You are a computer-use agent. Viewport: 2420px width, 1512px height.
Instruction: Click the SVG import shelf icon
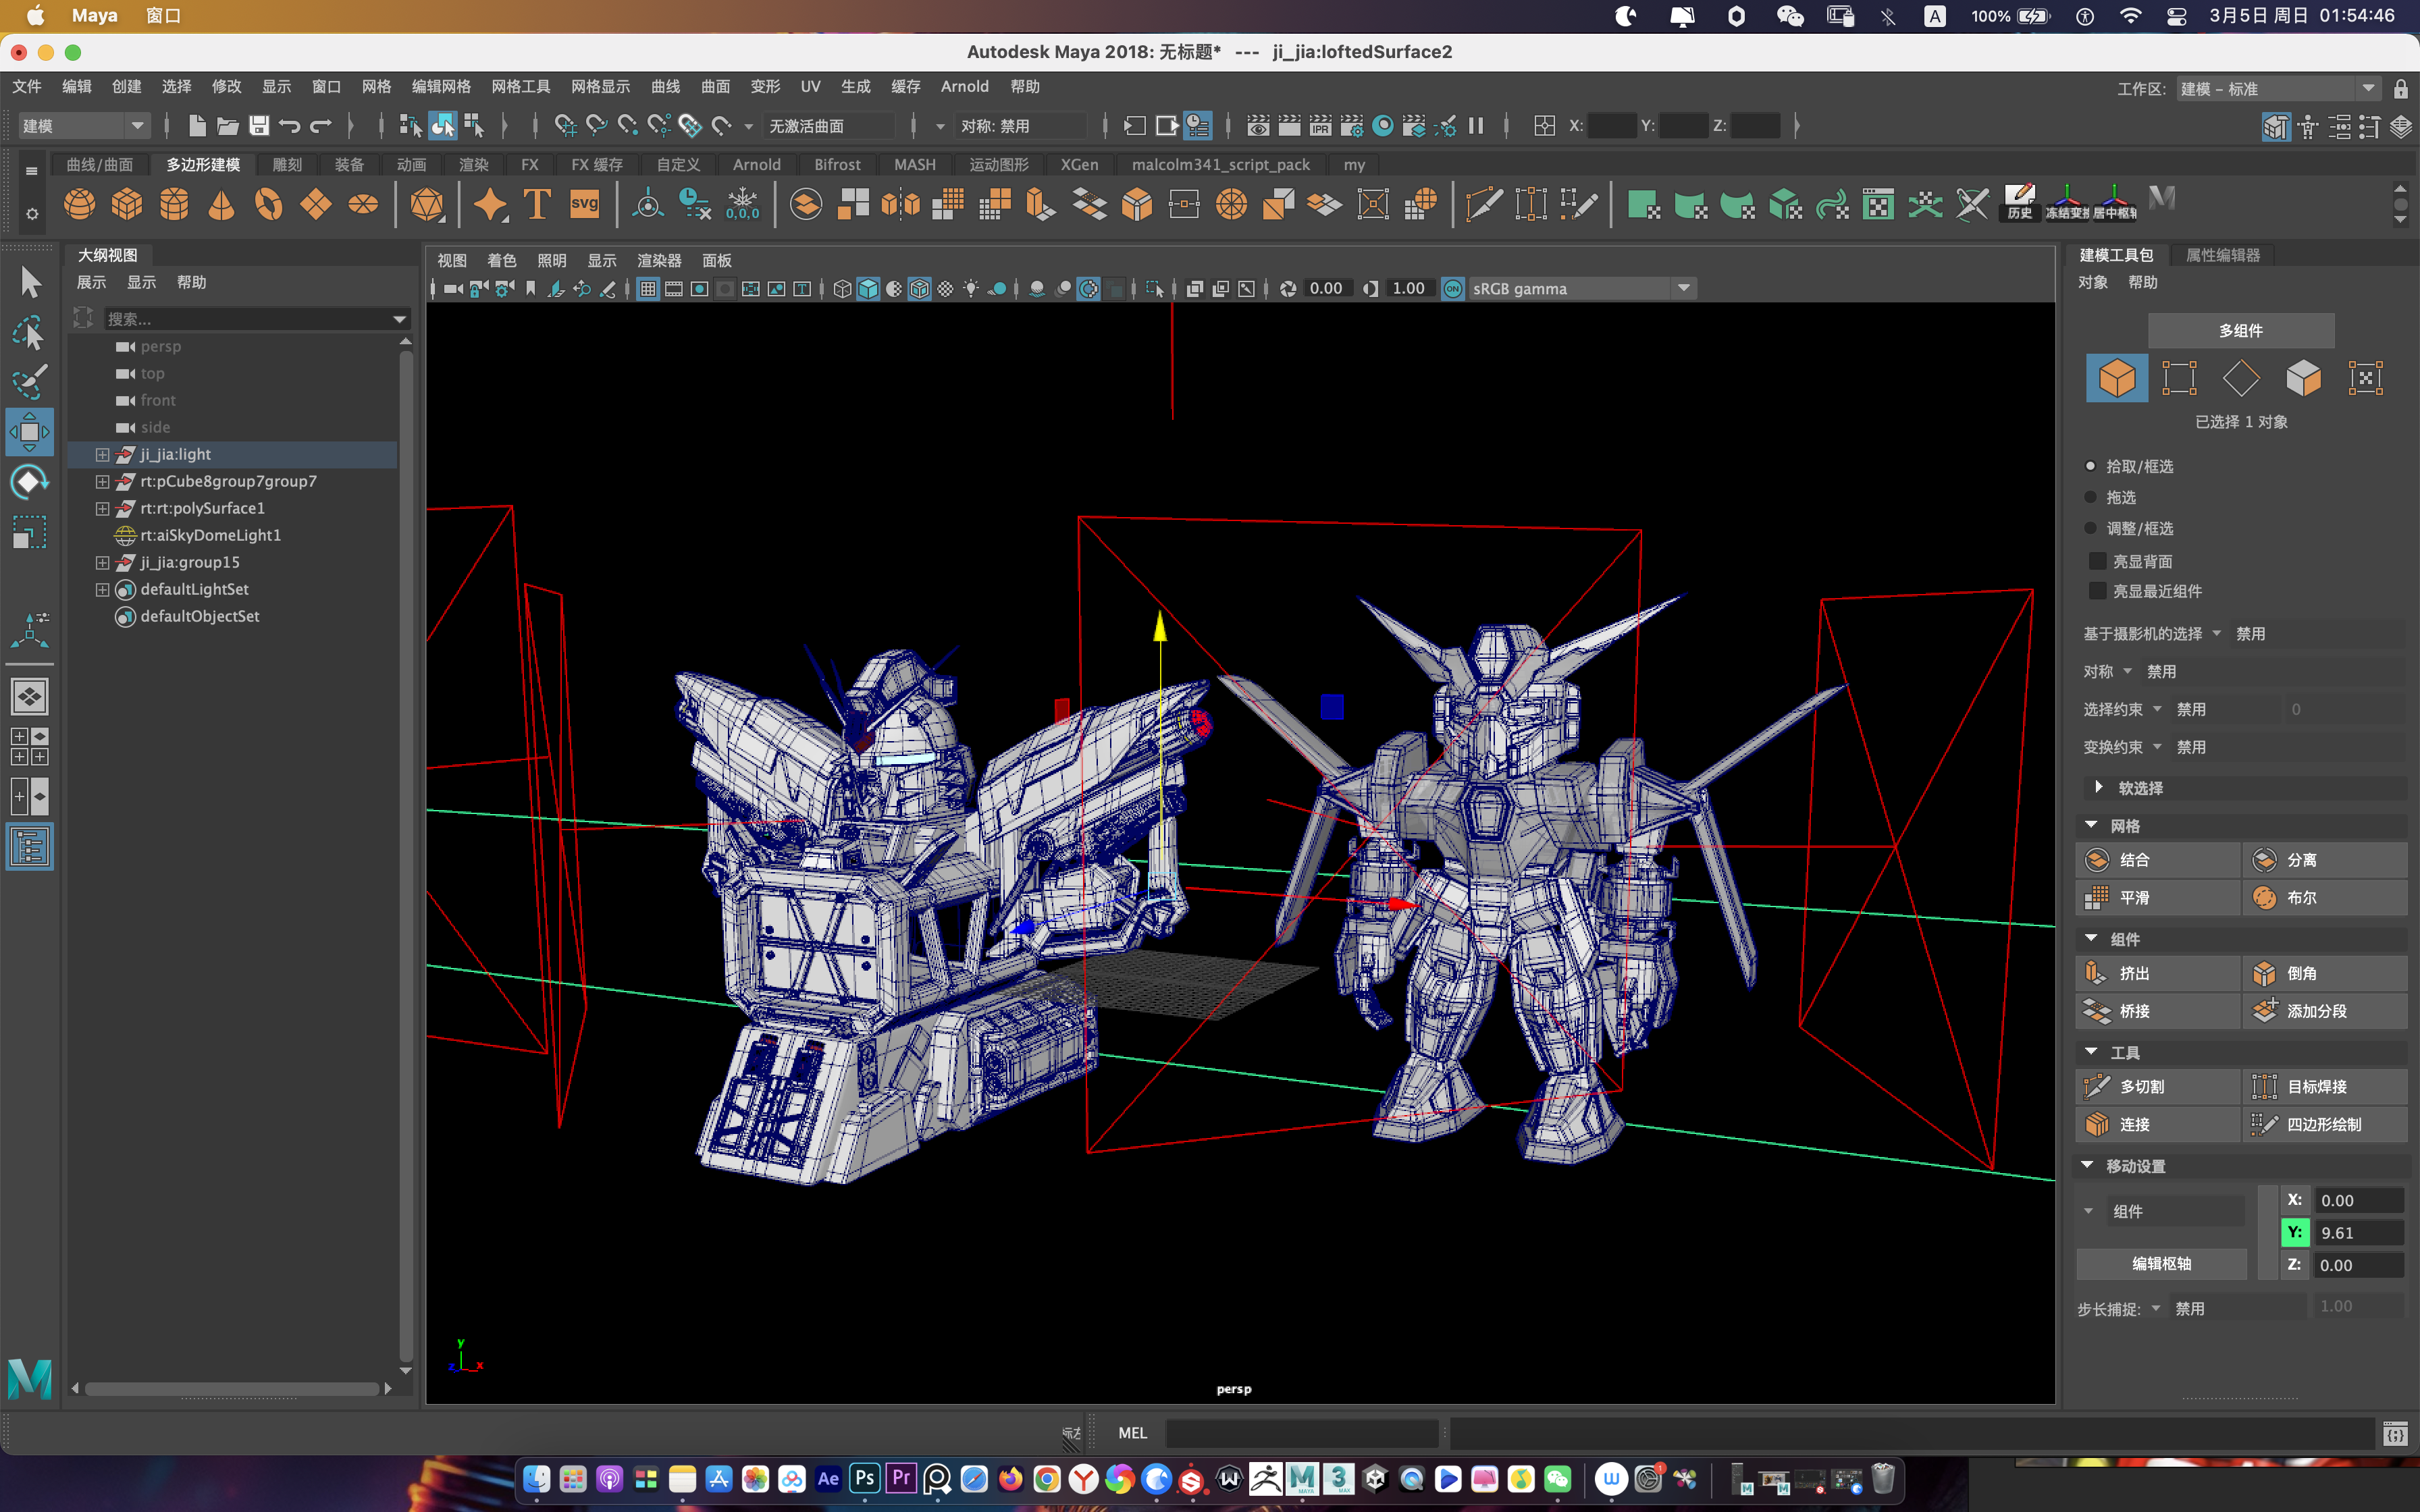click(x=584, y=205)
